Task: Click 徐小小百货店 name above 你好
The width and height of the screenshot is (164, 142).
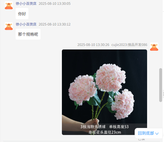Action: [x=26, y=4]
